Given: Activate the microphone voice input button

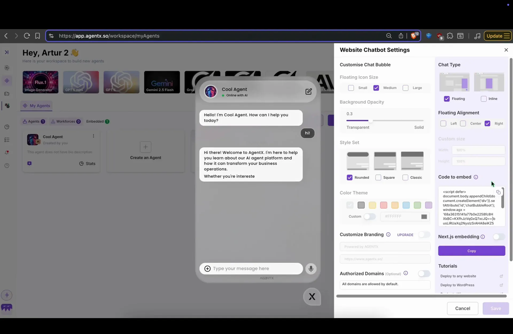Looking at the screenshot, I should [311, 268].
